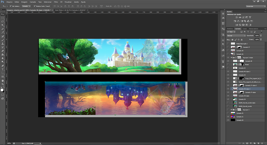Click the Camada 37 layer mask thumbnail
Image resolution: width=267 pixels, height=145 pixels.
tap(239, 47)
